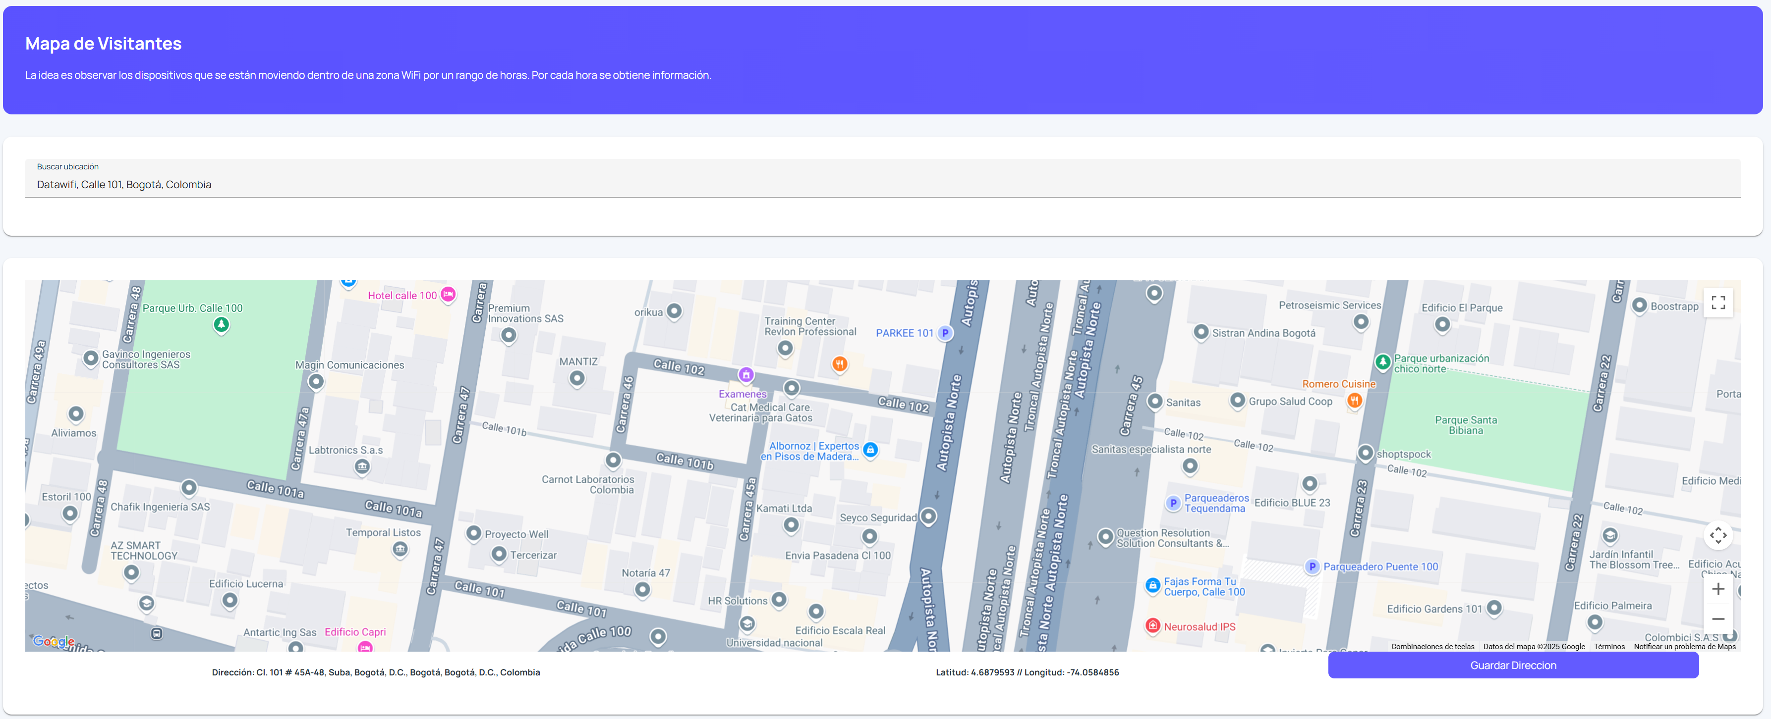The height and width of the screenshot is (719, 1771).
Task: Click the Hotel calle 100 lodging pin
Action: pos(448,295)
